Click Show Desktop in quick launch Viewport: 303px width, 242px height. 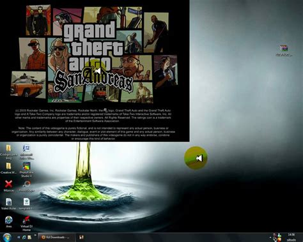19,237
